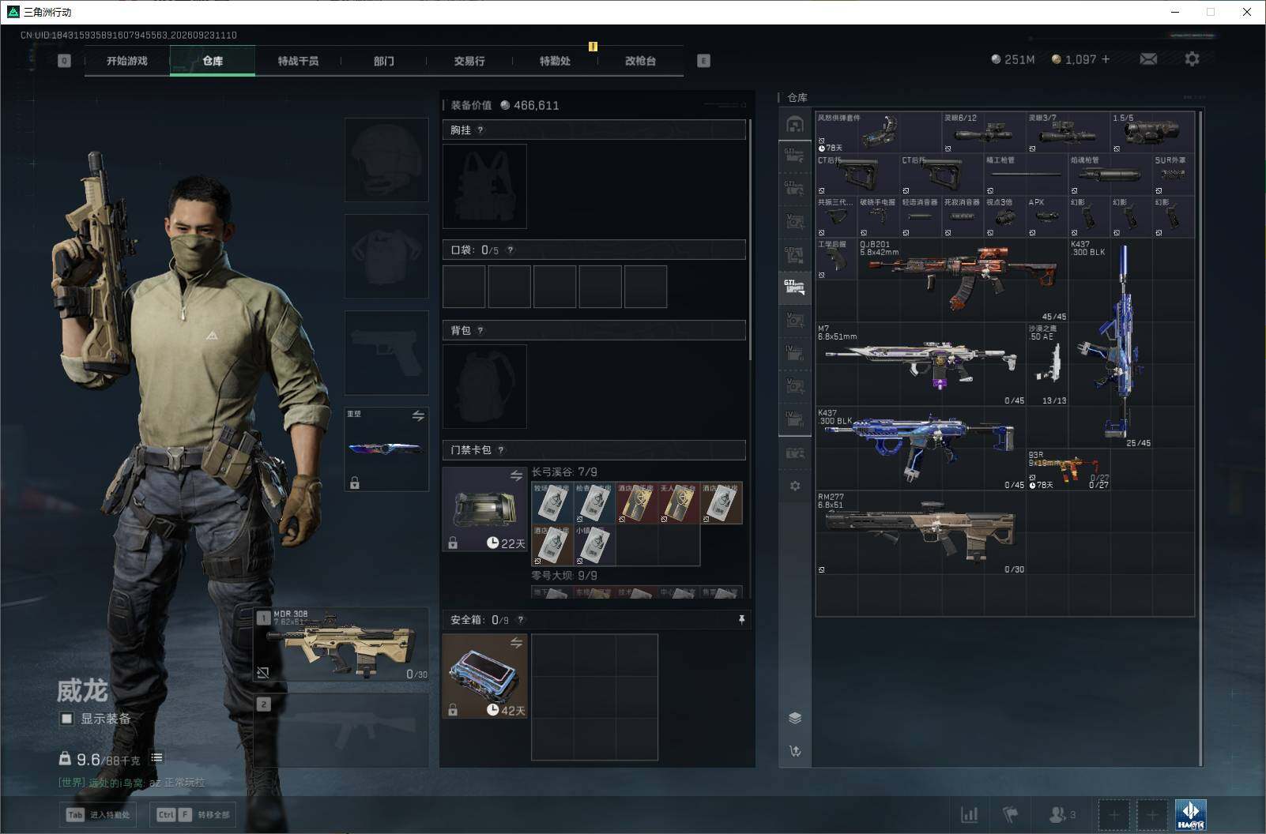Click the E key hint right of tabs
Image resolution: width=1266 pixels, height=834 pixels.
[703, 61]
